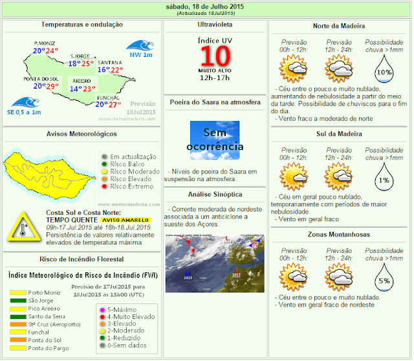Click the Norte da Madeira heading
This screenshot has width=414, height=361.
[339, 26]
